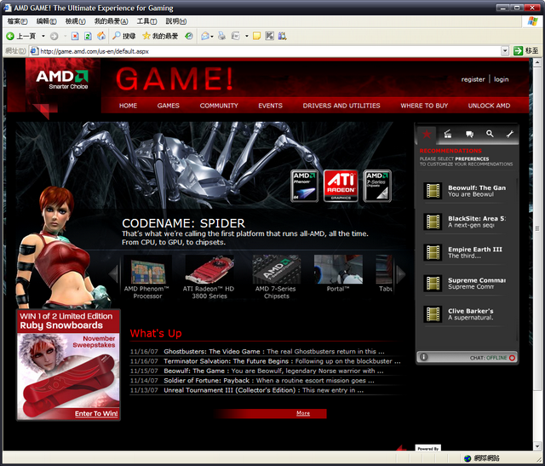Click the History toolbar icon
The image size is (545, 466).
pos(189,36)
